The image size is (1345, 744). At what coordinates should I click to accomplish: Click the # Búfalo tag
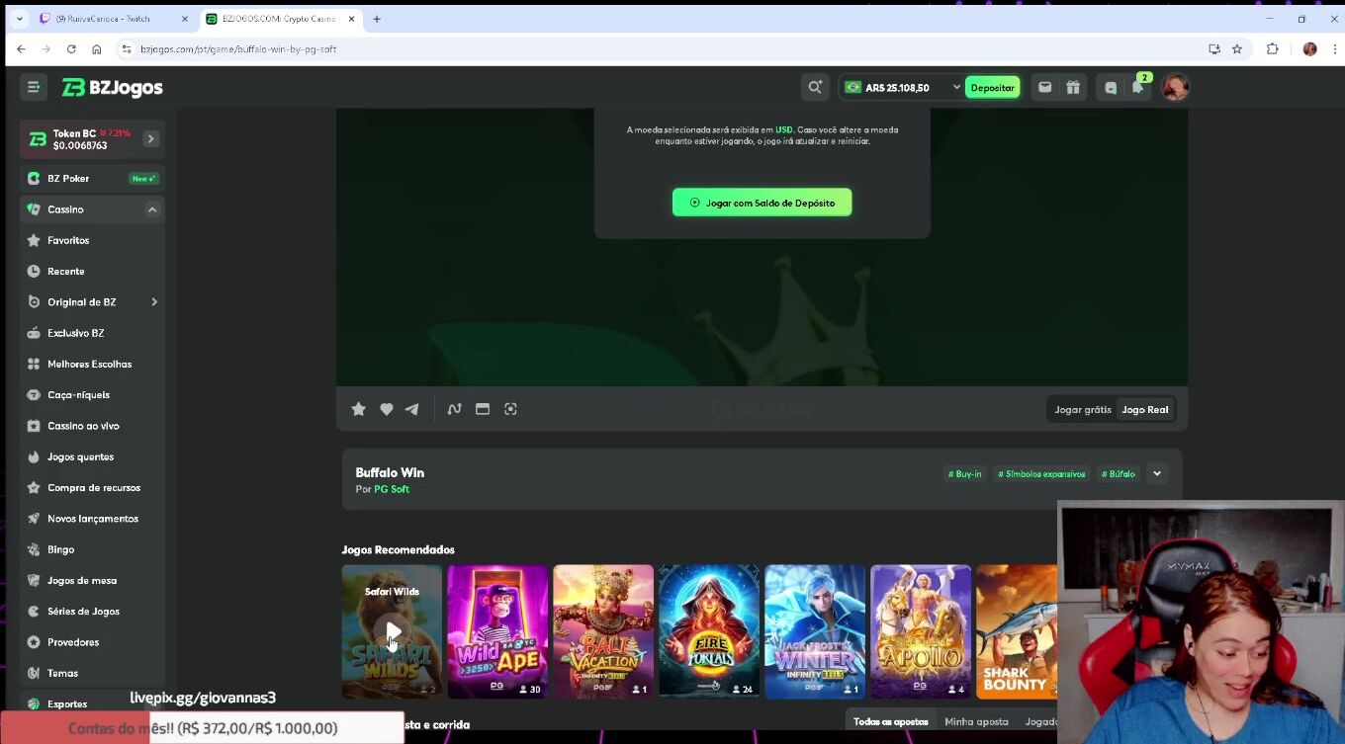click(1118, 474)
